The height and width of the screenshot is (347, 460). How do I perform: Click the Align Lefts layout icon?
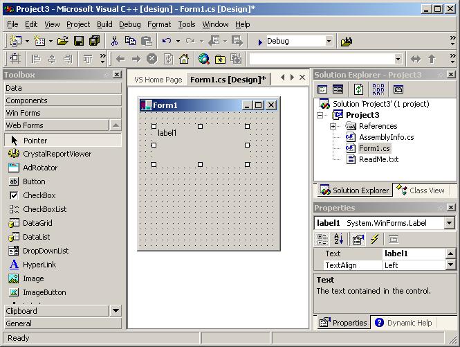(x=36, y=59)
